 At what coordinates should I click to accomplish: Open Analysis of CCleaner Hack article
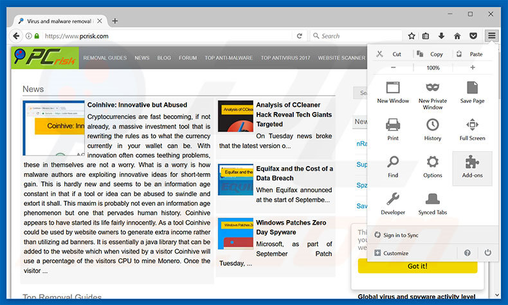coord(294,115)
